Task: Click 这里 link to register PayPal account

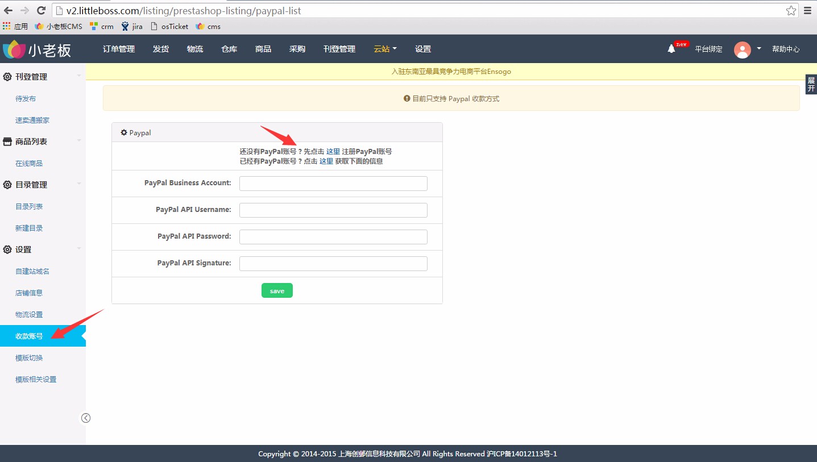Action: click(333, 152)
